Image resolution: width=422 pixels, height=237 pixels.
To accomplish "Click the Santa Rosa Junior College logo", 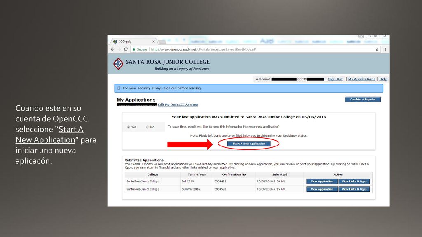I will [118, 64].
